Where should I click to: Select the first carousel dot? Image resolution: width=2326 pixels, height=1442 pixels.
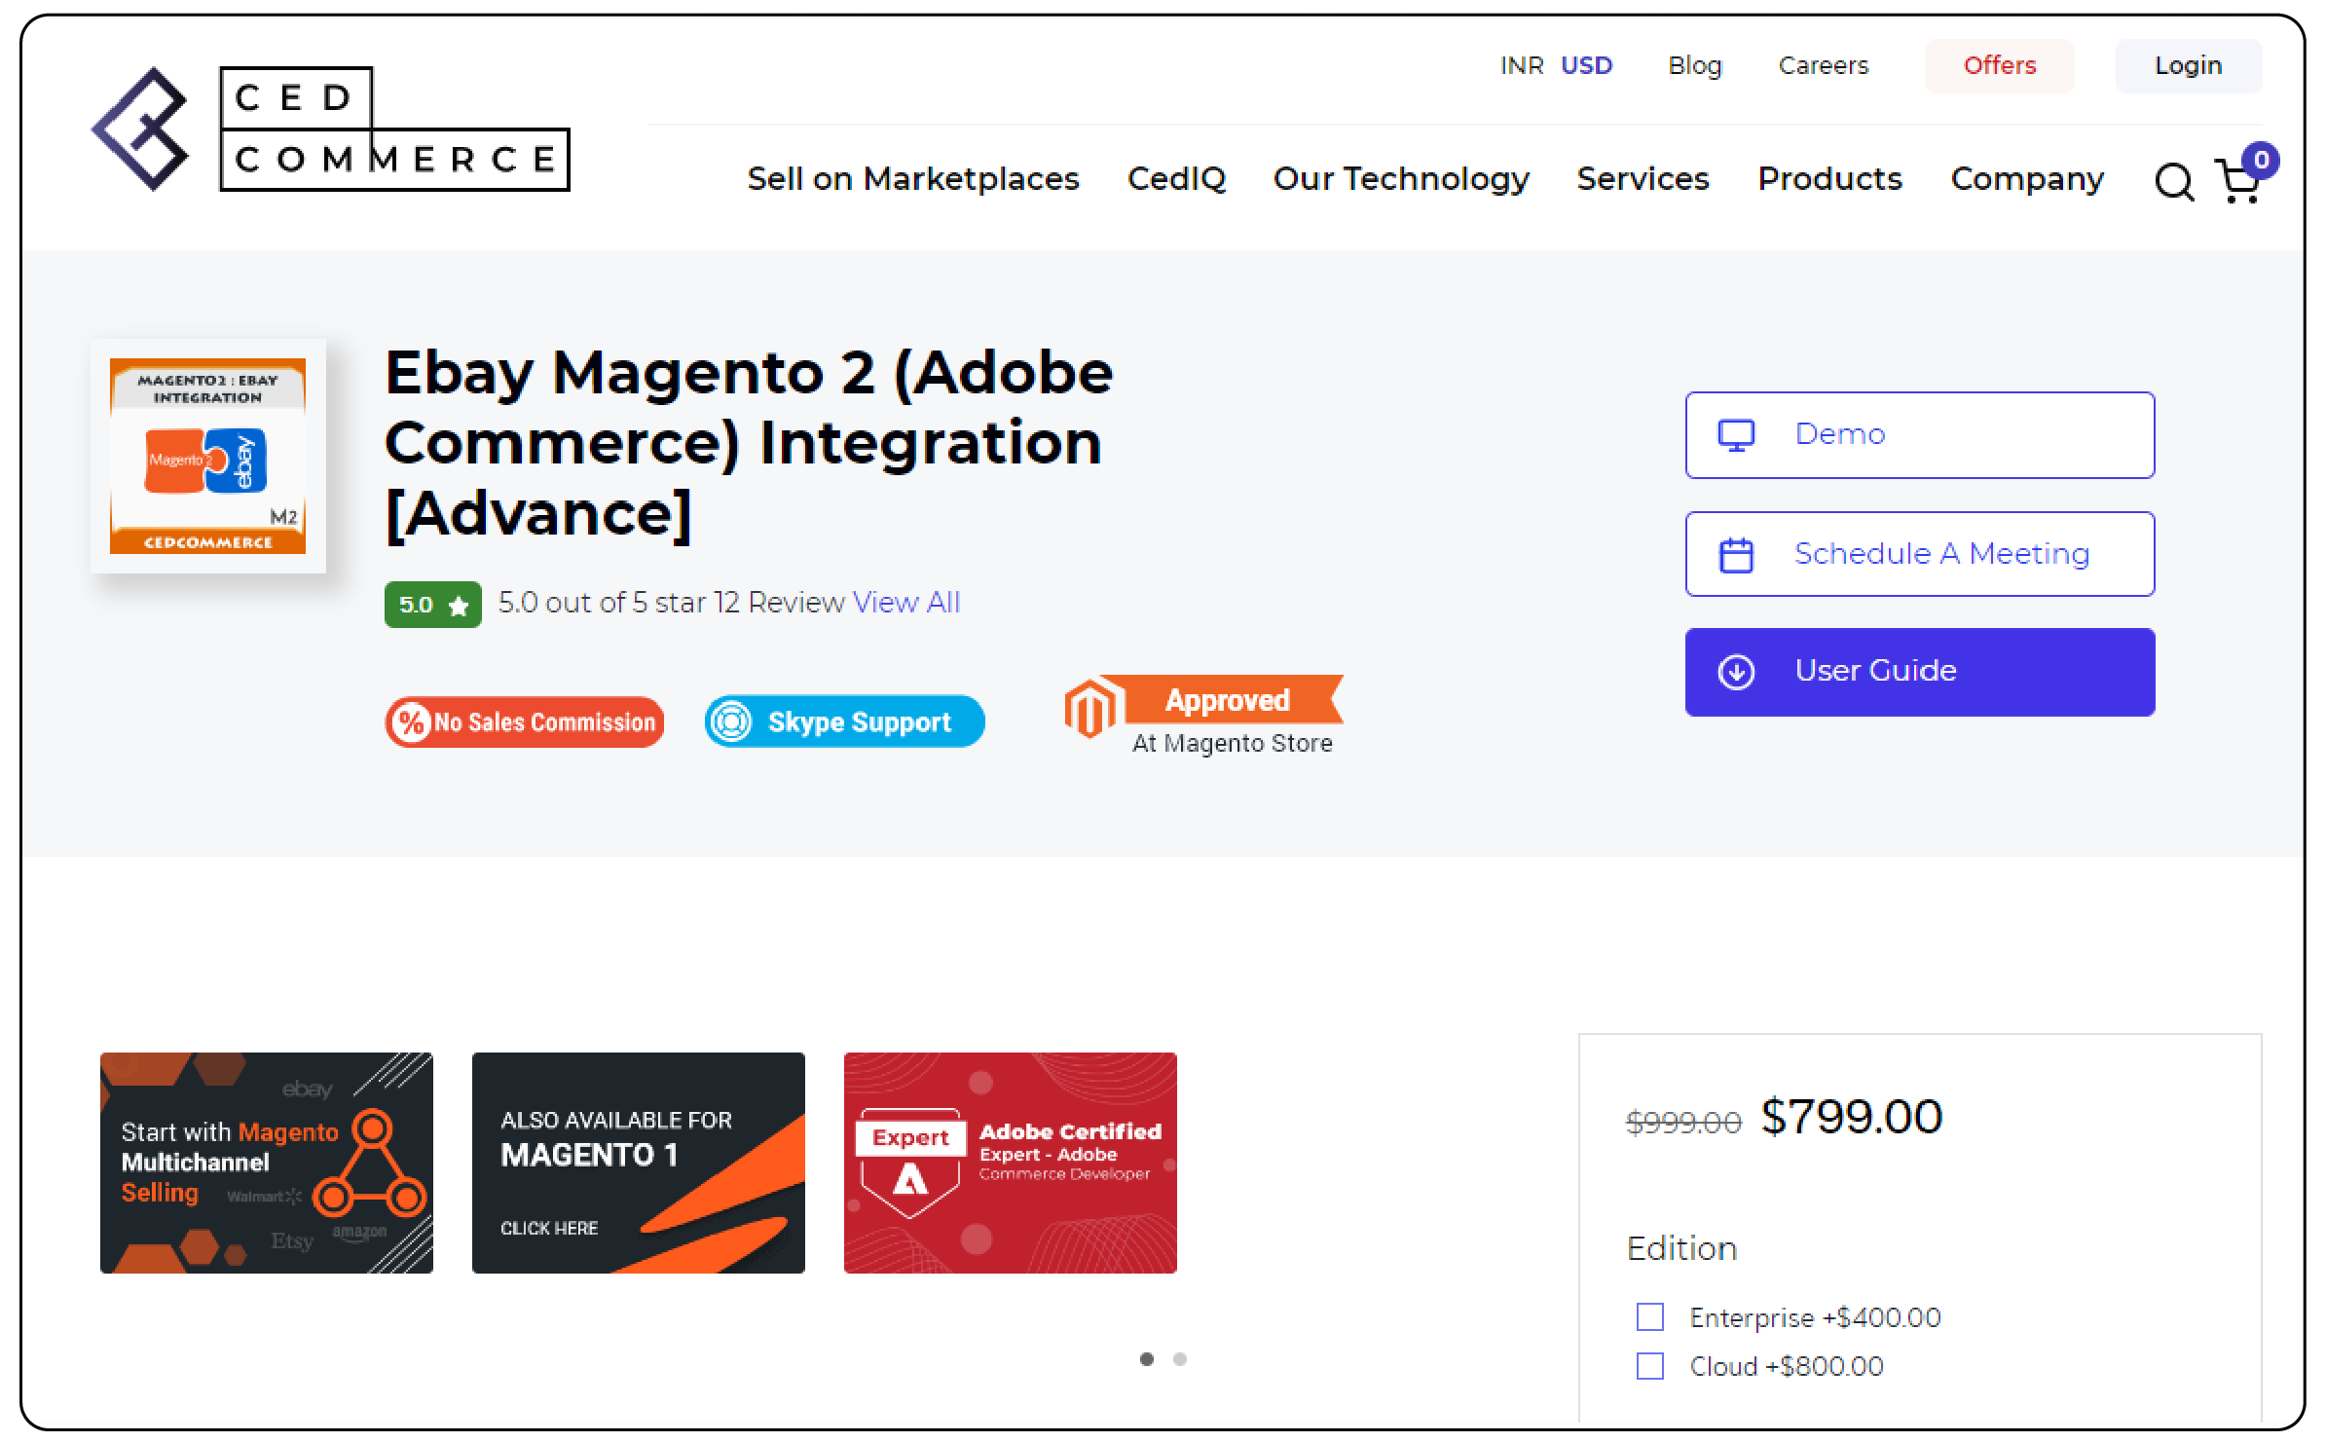[x=1147, y=1359]
